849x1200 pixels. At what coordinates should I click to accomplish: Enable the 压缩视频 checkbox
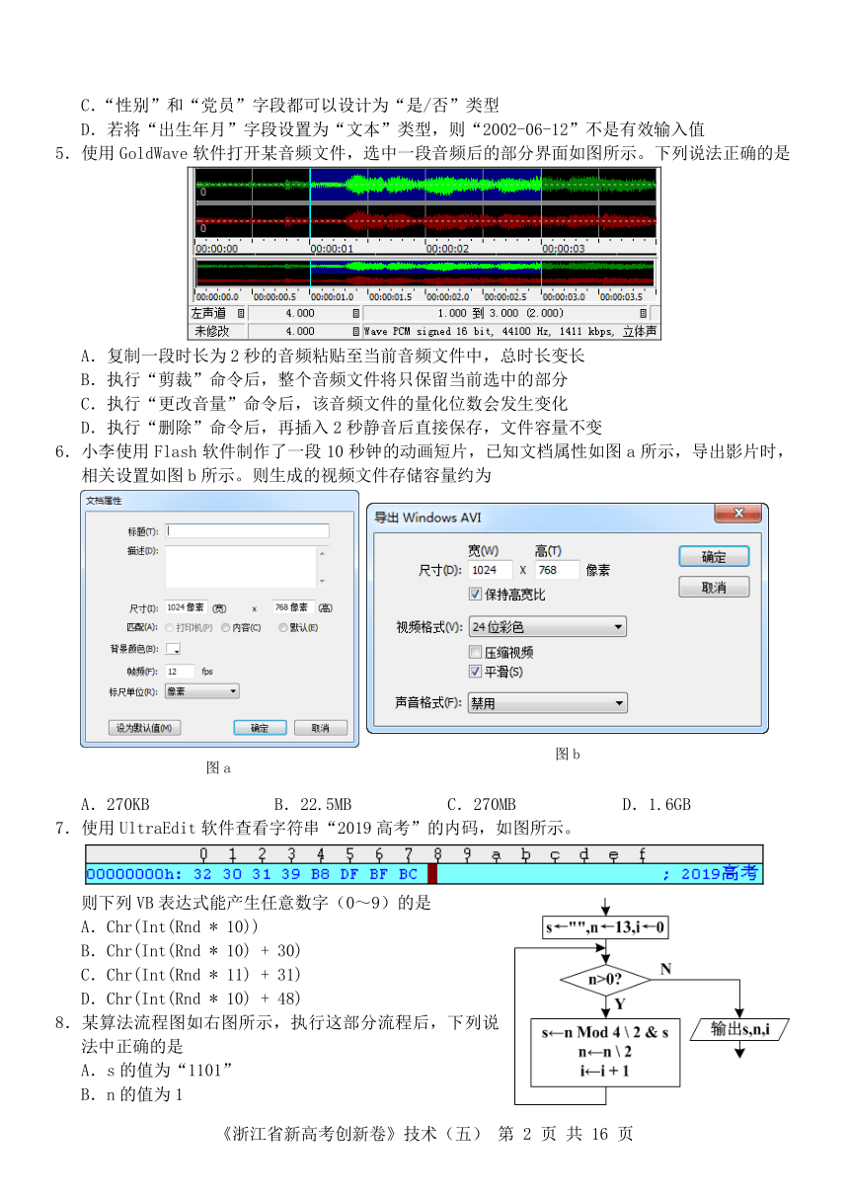point(476,653)
